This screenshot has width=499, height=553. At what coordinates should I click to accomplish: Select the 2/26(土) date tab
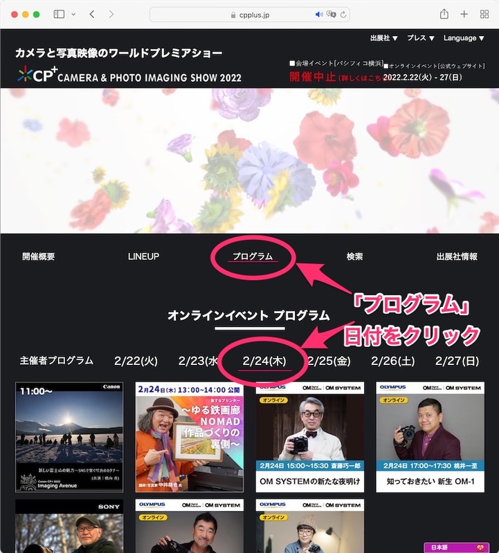[392, 361]
